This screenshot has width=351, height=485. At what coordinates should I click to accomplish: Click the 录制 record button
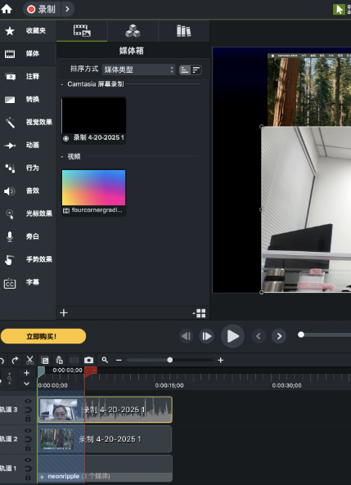tap(42, 9)
